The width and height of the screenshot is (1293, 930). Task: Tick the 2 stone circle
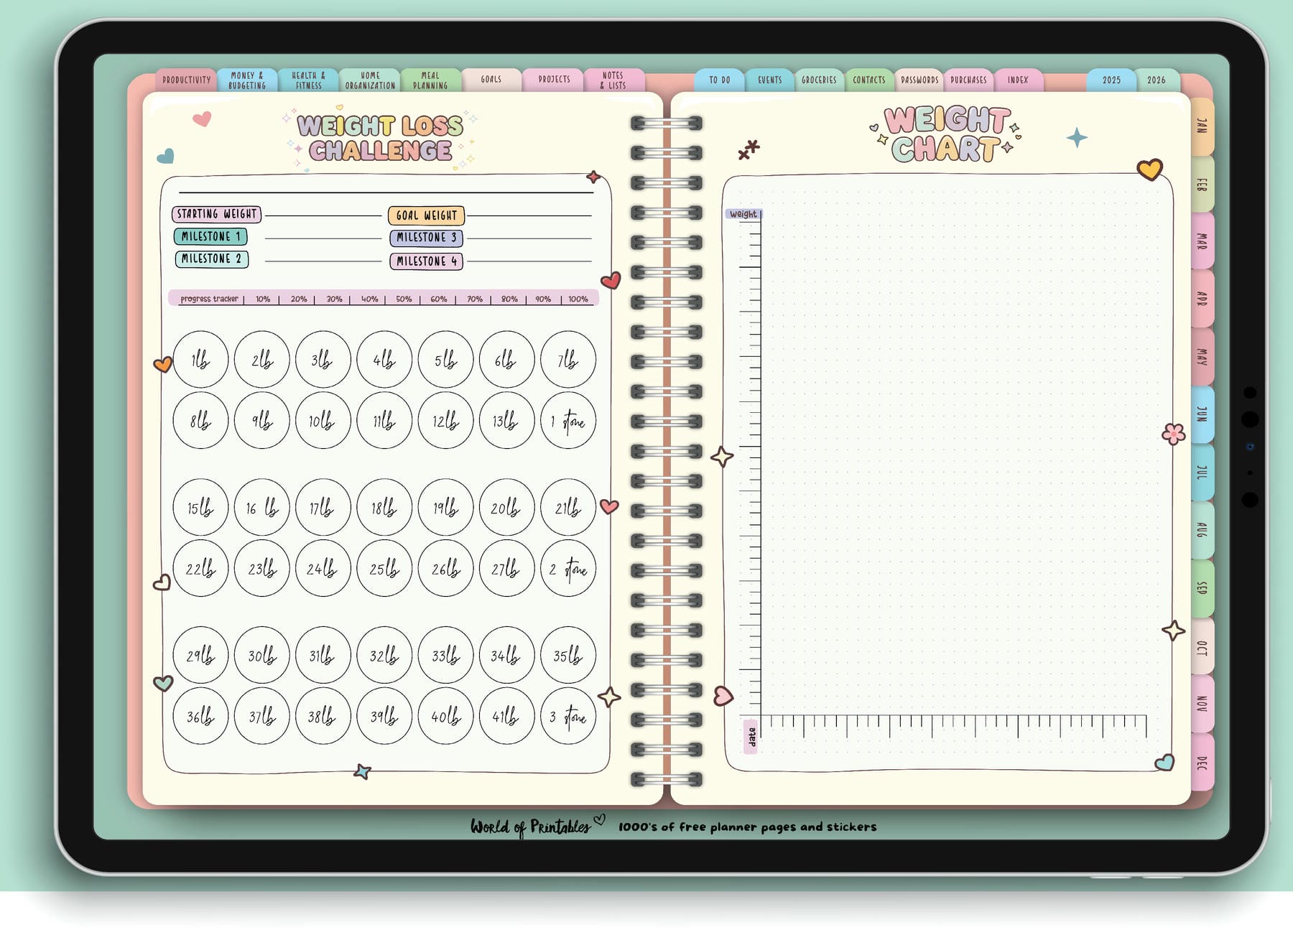[x=568, y=569]
